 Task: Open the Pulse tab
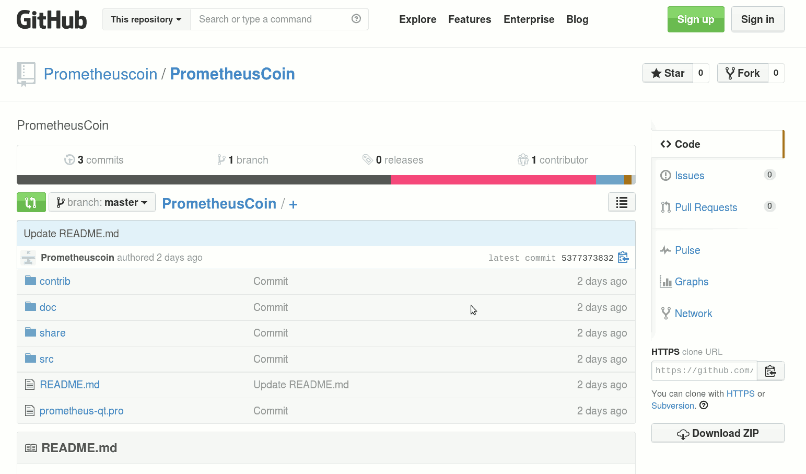687,250
